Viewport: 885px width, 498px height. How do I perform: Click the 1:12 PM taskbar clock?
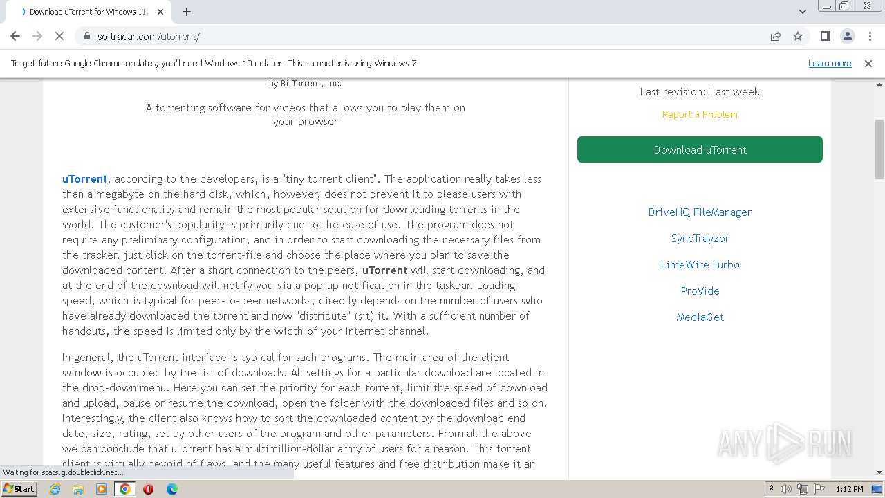(x=849, y=489)
